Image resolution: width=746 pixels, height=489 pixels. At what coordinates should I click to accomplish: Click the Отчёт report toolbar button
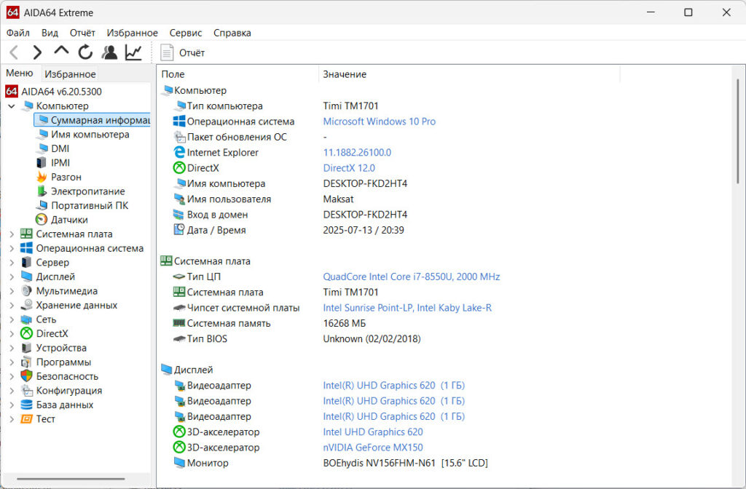click(x=183, y=52)
